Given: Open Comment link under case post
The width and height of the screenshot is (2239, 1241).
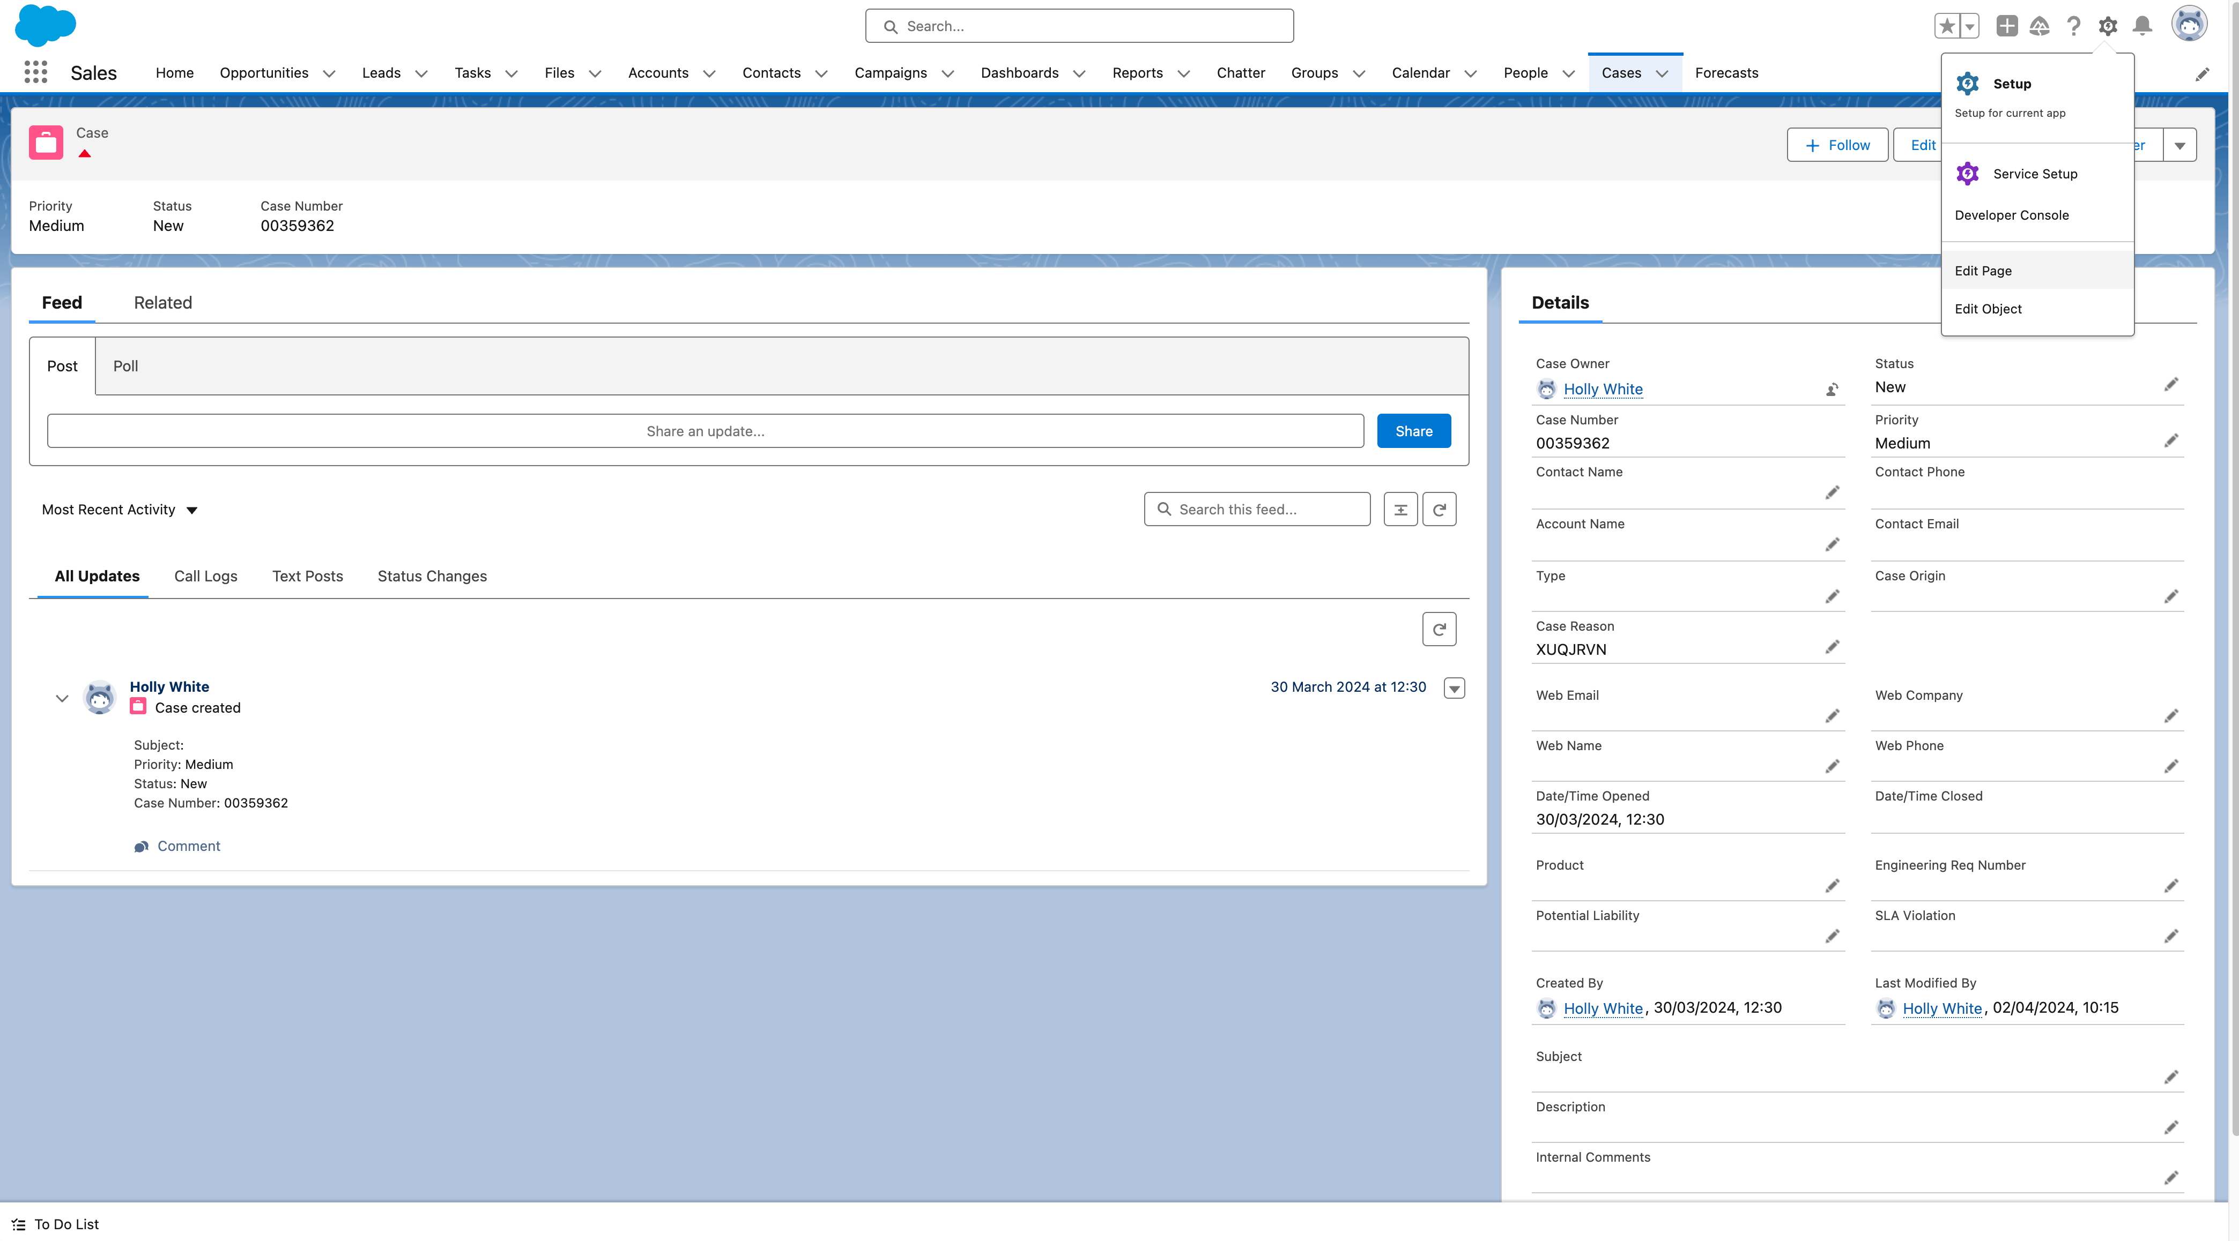Looking at the screenshot, I should pos(188,846).
